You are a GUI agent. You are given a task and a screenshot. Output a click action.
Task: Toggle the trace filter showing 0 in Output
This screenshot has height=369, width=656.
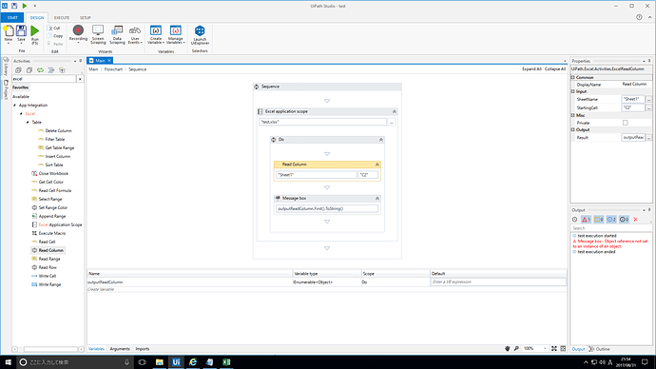(x=624, y=220)
